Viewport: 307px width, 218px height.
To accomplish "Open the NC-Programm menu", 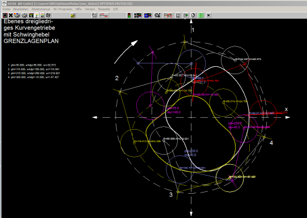I will tap(63, 9).
